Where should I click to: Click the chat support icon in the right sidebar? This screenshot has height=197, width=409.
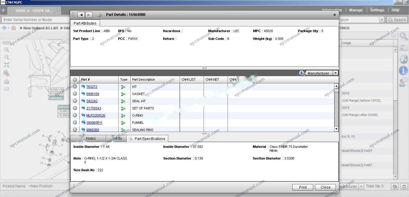pyautogui.click(x=404, y=81)
